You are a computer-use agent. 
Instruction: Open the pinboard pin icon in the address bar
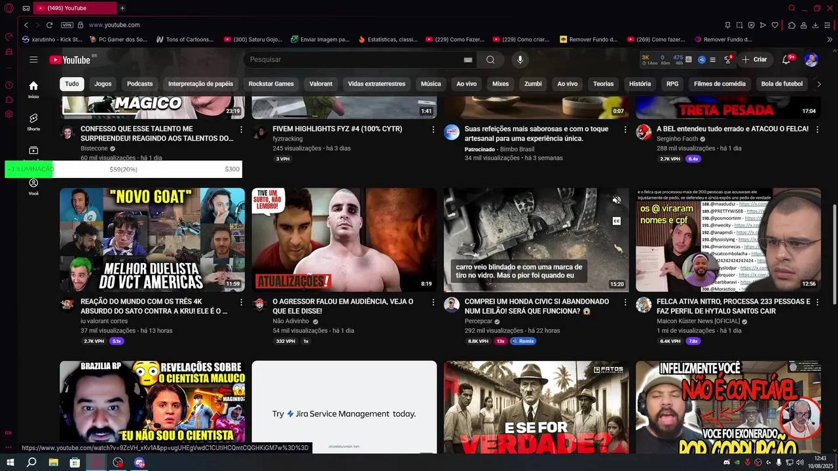727,25
